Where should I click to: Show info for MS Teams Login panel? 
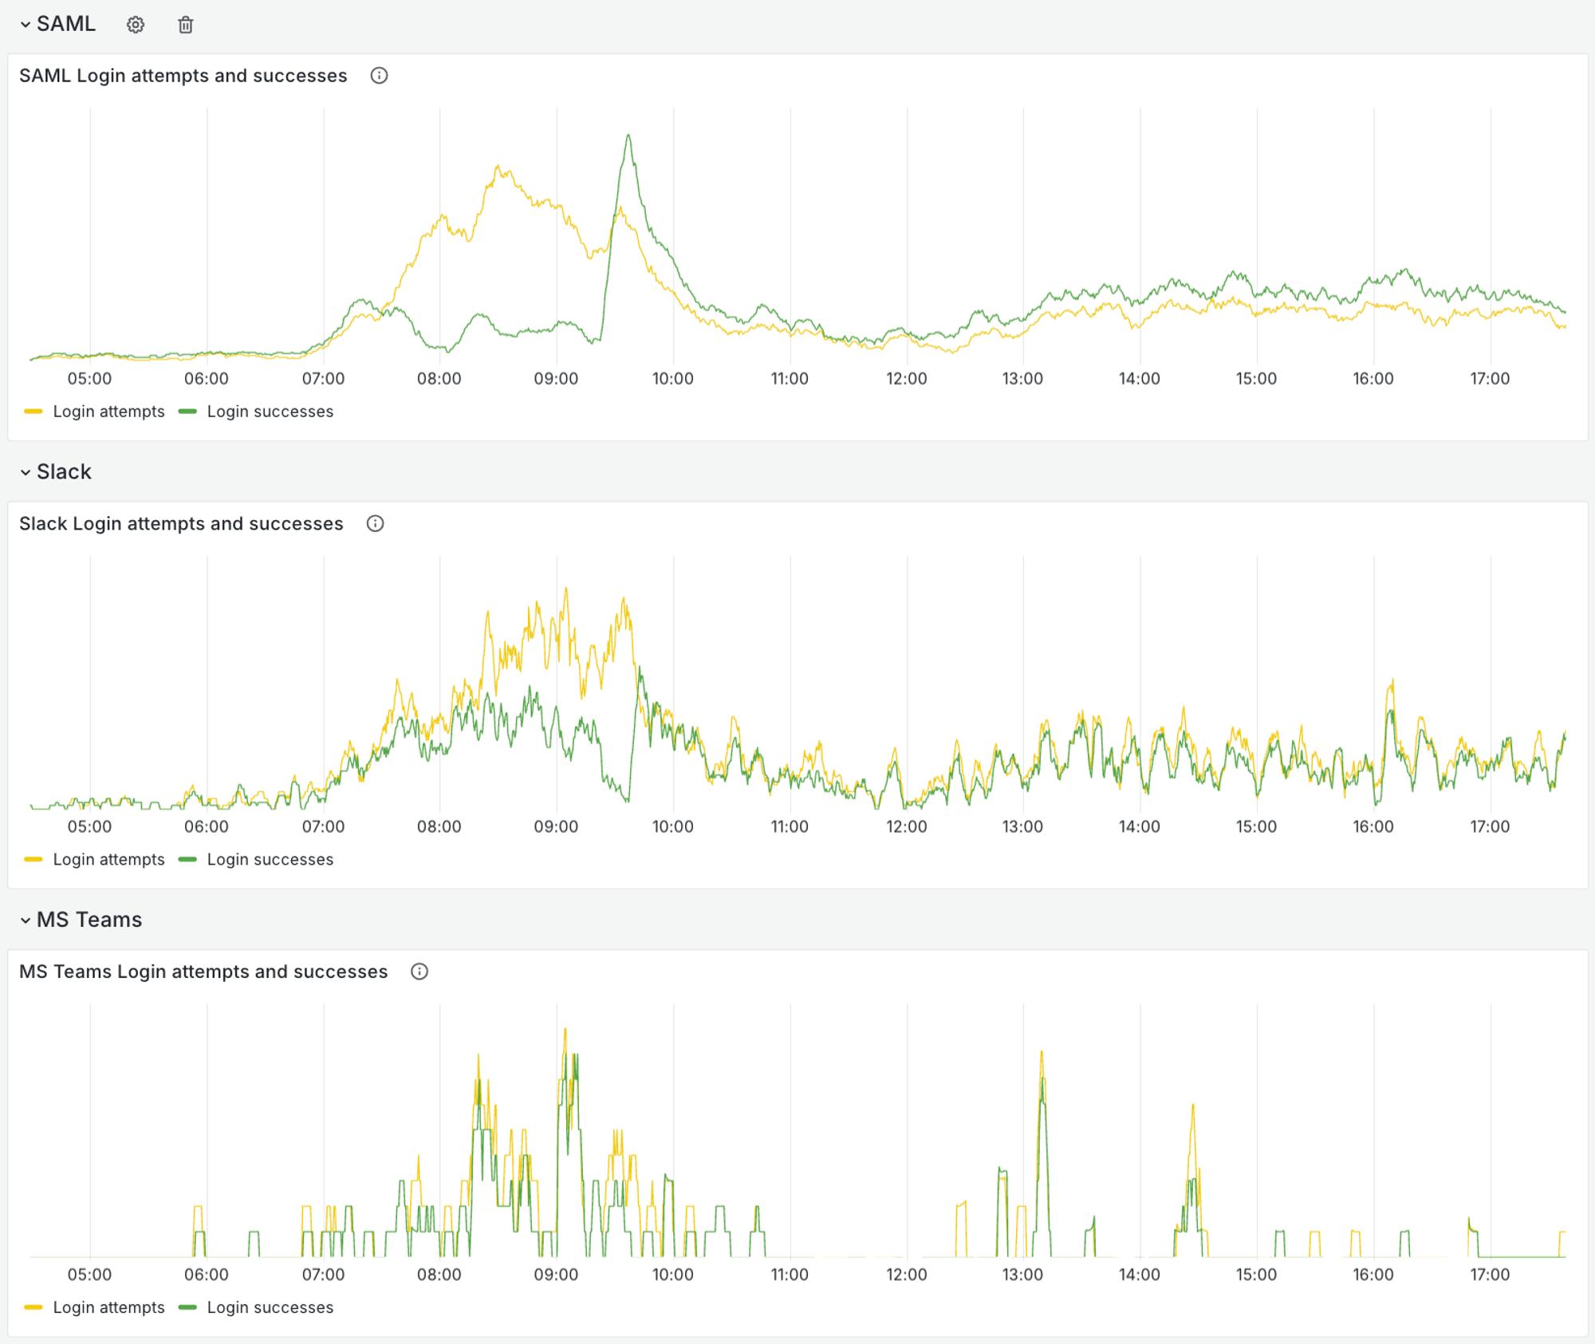tap(419, 972)
